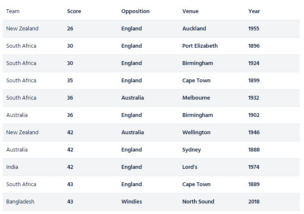Select the Bangladesh team cell
This screenshot has height=214, width=304.
point(20,202)
